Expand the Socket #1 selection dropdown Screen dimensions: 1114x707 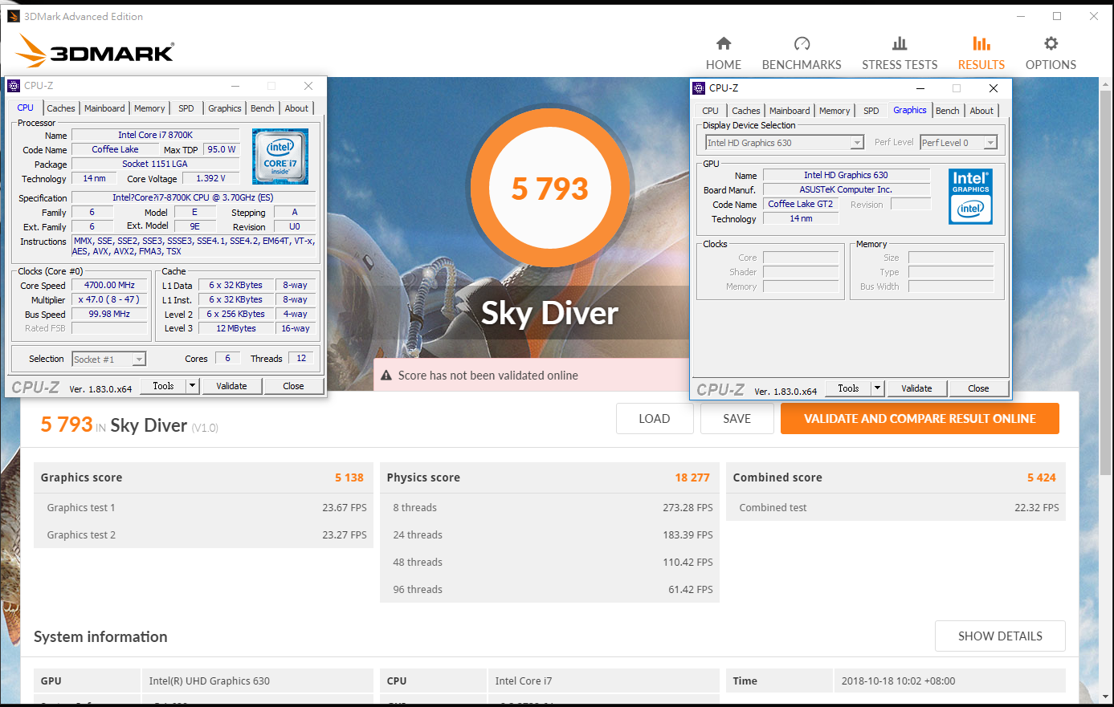coord(139,360)
